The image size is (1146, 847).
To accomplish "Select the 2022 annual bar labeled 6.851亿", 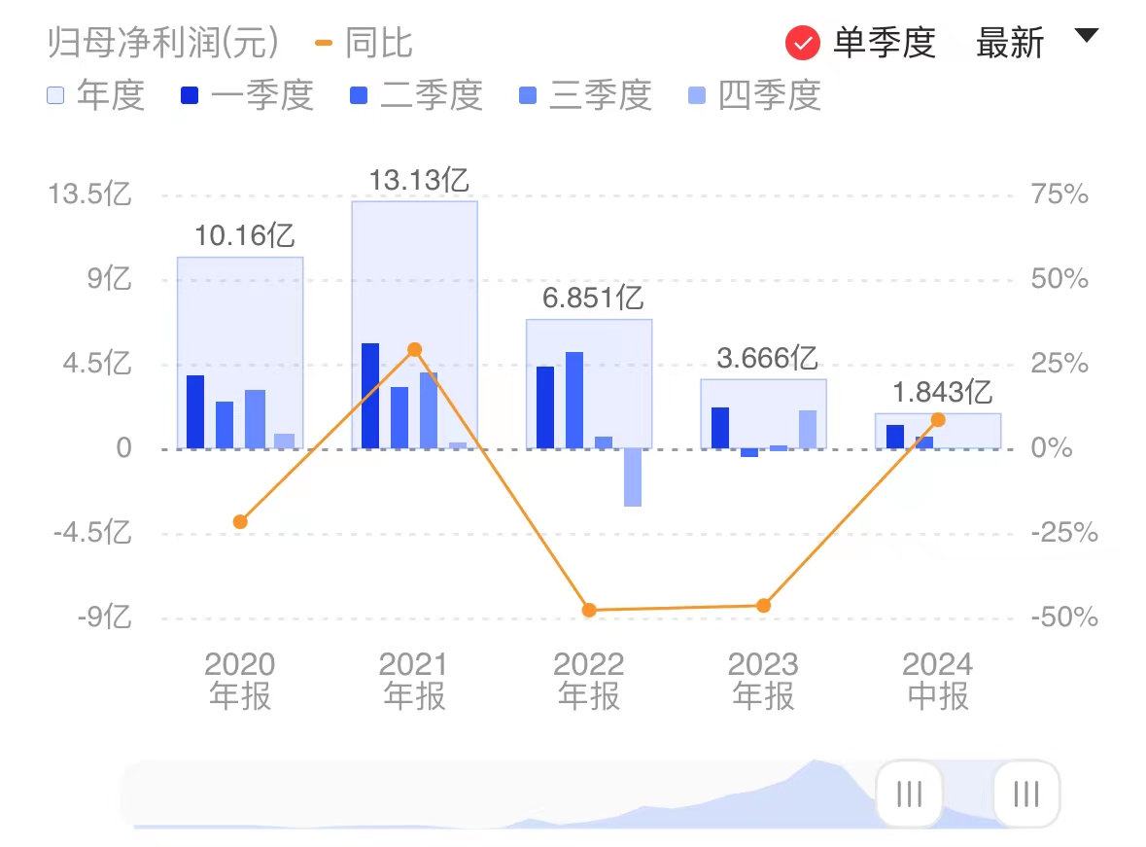I will point(589,384).
